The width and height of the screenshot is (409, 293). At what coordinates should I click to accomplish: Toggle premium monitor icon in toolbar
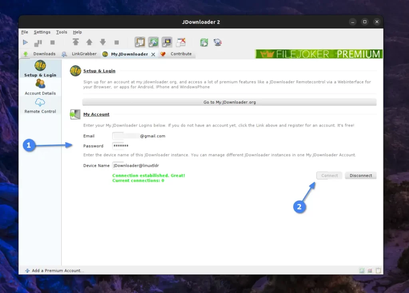coord(167,42)
